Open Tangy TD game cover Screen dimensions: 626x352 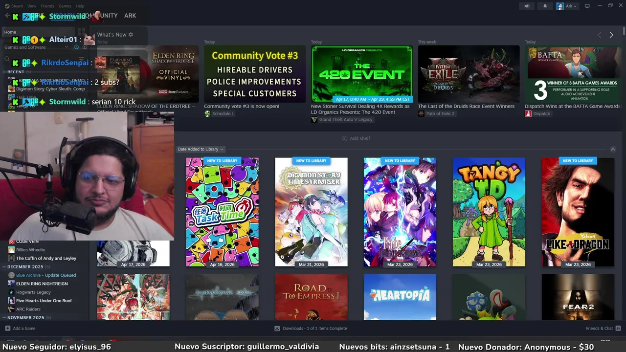point(489,212)
